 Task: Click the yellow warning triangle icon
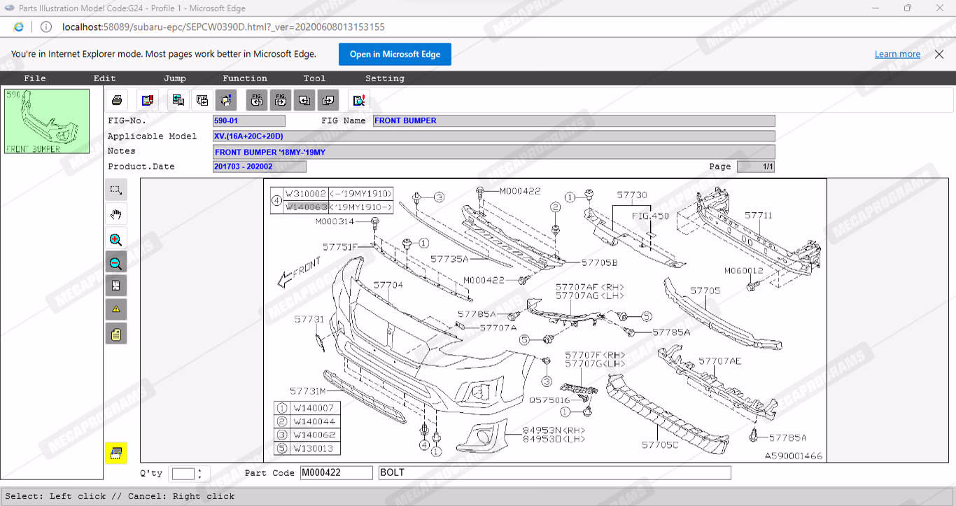click(x=116, y=309)
